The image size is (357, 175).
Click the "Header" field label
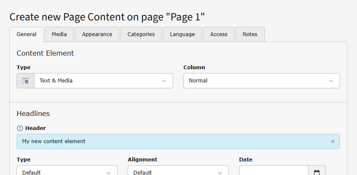[35, 128]
